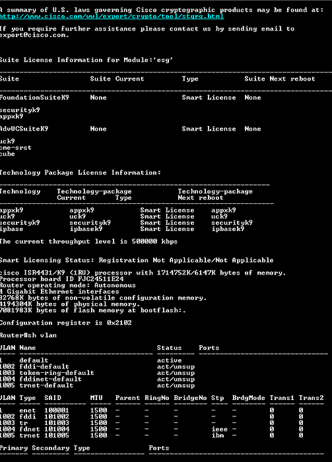Click the Smart Licensing Status line
This screenshot has height=462, width=332.
(137, 260)
